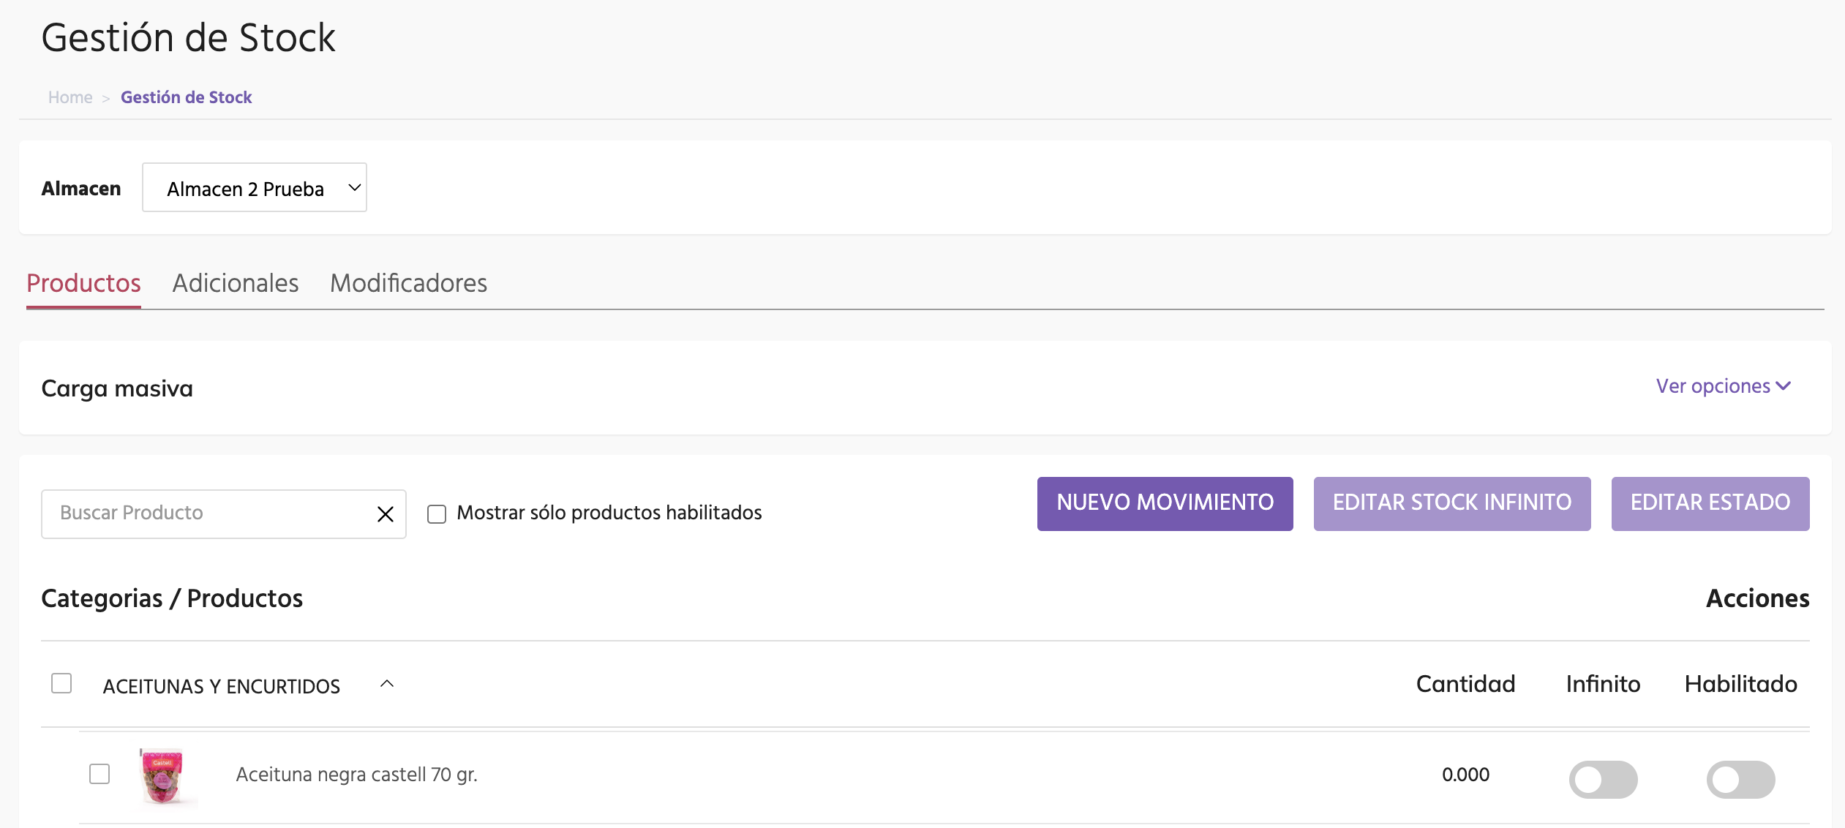Collapse the ACEITUNAS Y ENCURTIDOS category chevron
The height and width of the screenshot is (828, 1845).
click(x=387, y=684)
